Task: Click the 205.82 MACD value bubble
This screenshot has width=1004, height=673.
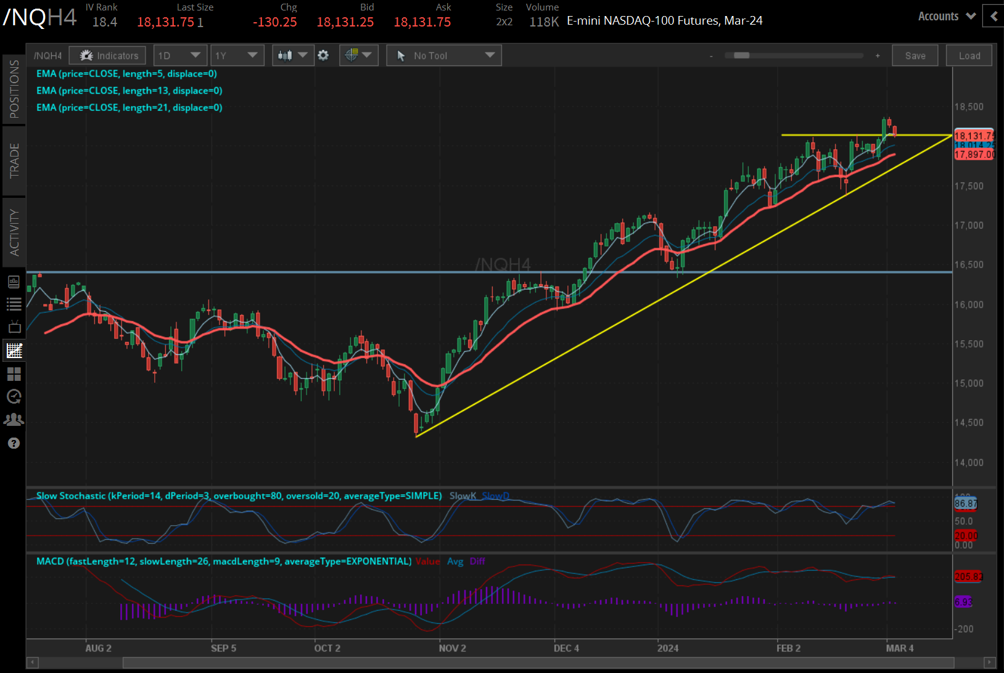Action: click(x=968, y=577)
